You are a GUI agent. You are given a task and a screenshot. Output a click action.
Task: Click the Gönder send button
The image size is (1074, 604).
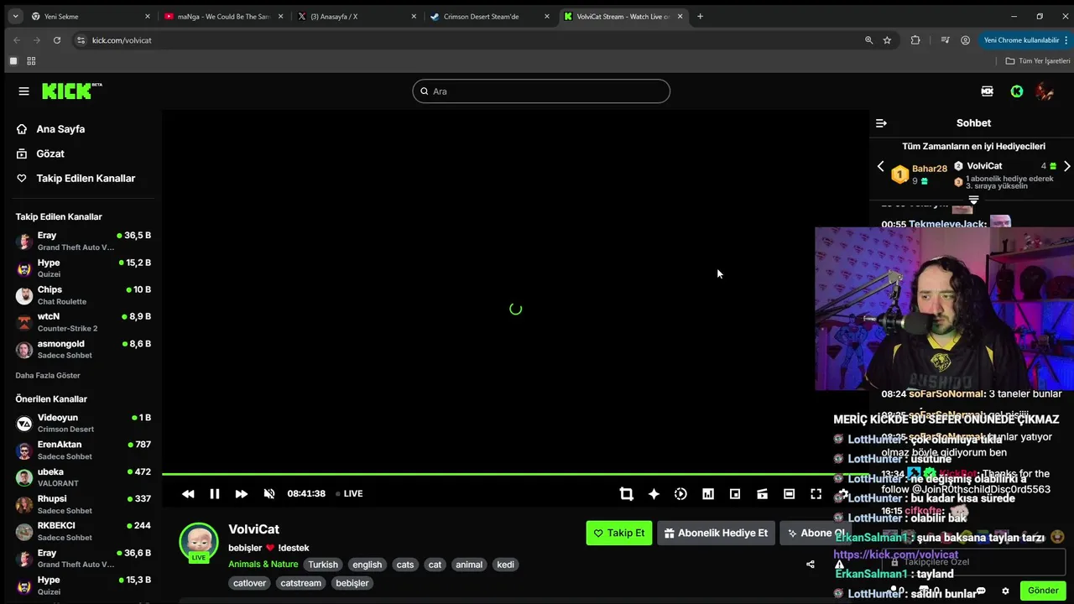1043,591
